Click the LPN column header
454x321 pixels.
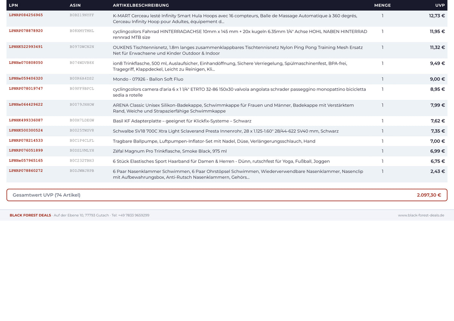13,5
